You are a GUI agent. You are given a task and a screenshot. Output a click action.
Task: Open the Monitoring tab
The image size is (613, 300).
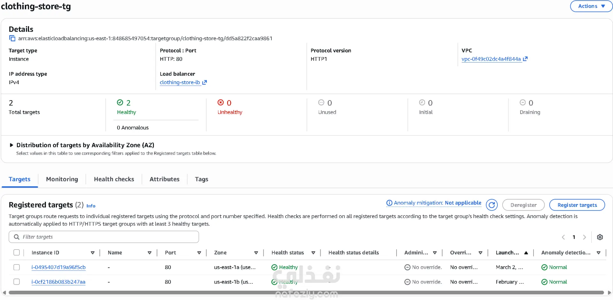tap(62, 179)
